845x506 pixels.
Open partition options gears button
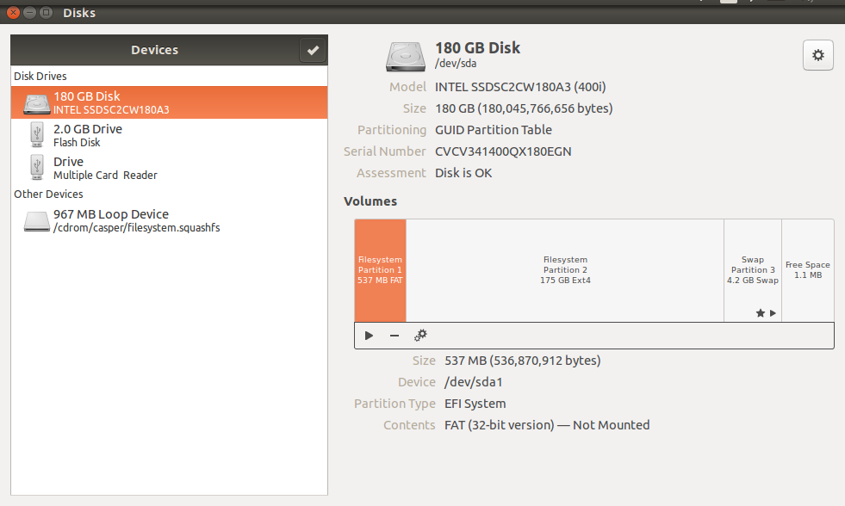point(420,336)
